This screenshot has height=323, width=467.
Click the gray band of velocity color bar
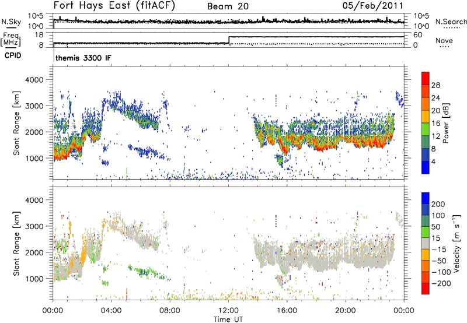[x=426, y=244]
